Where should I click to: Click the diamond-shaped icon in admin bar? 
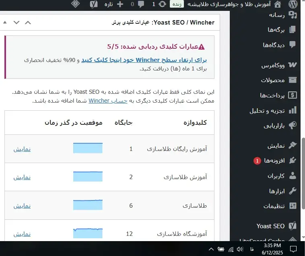pyautogui.click(x=76, y=4)
